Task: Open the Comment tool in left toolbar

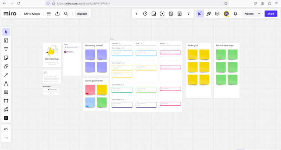Action: (x=6, y=92)
